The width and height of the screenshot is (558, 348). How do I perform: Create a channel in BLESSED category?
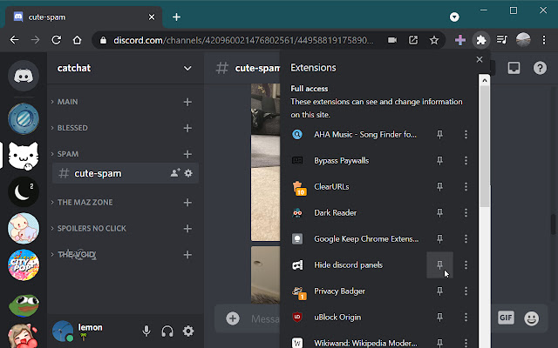187,128
